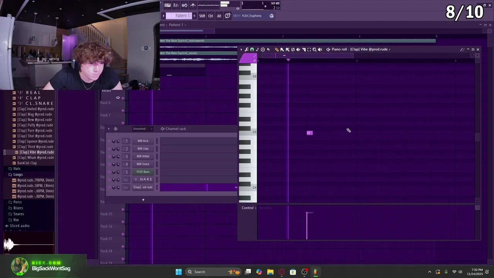
Task: Click the volume icon in system tray
Action: pos(460,272)
